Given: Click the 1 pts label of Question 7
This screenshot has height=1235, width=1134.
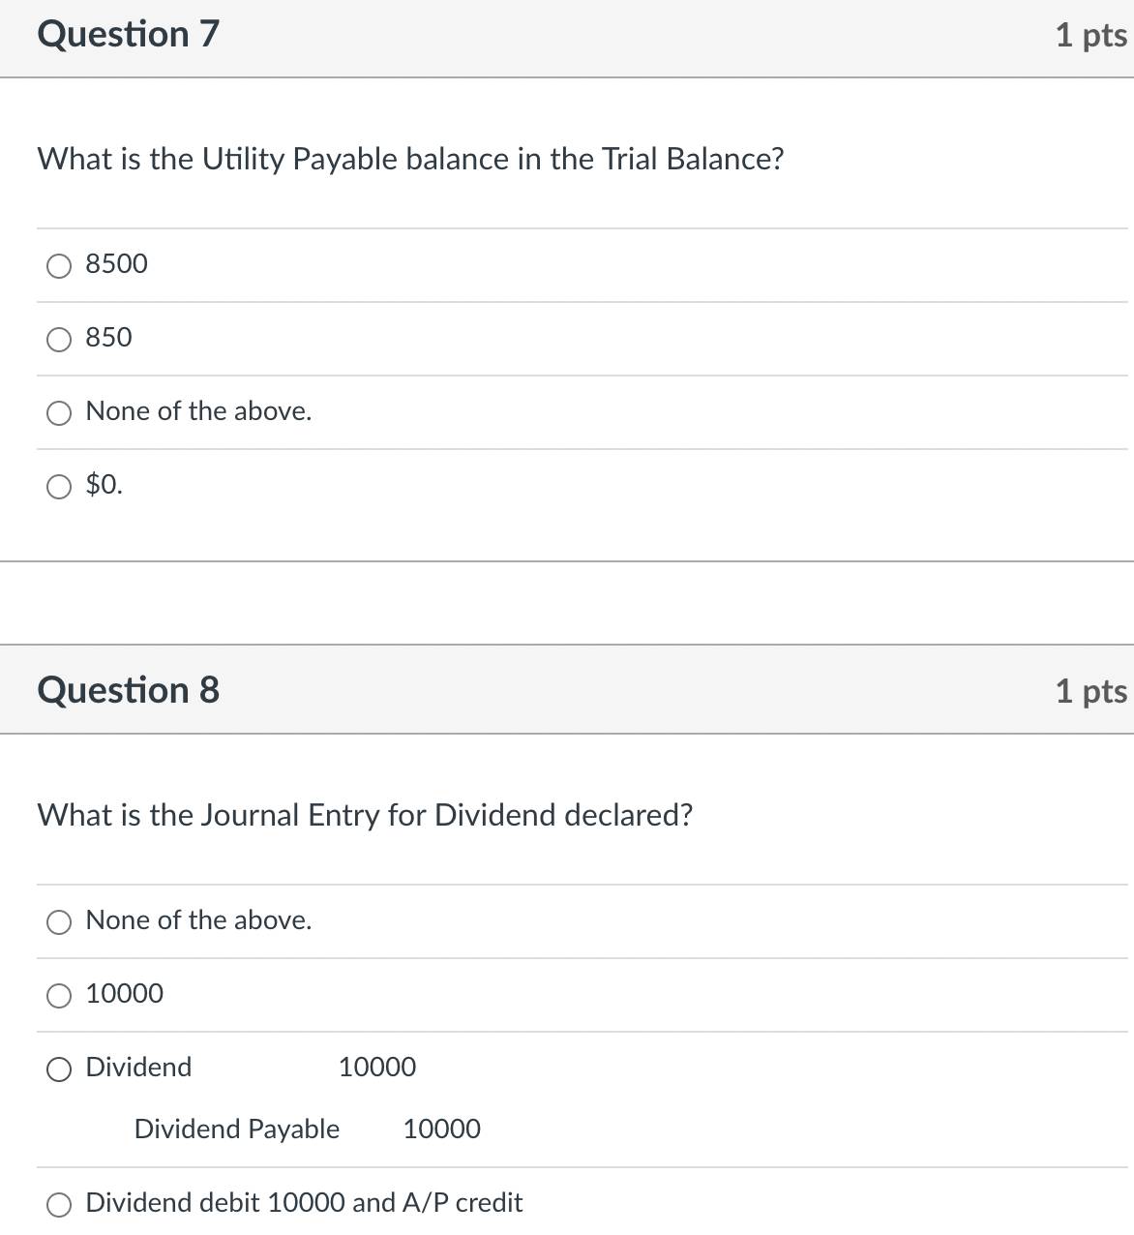Looking at the screenshot, I should coord(1090,35).
